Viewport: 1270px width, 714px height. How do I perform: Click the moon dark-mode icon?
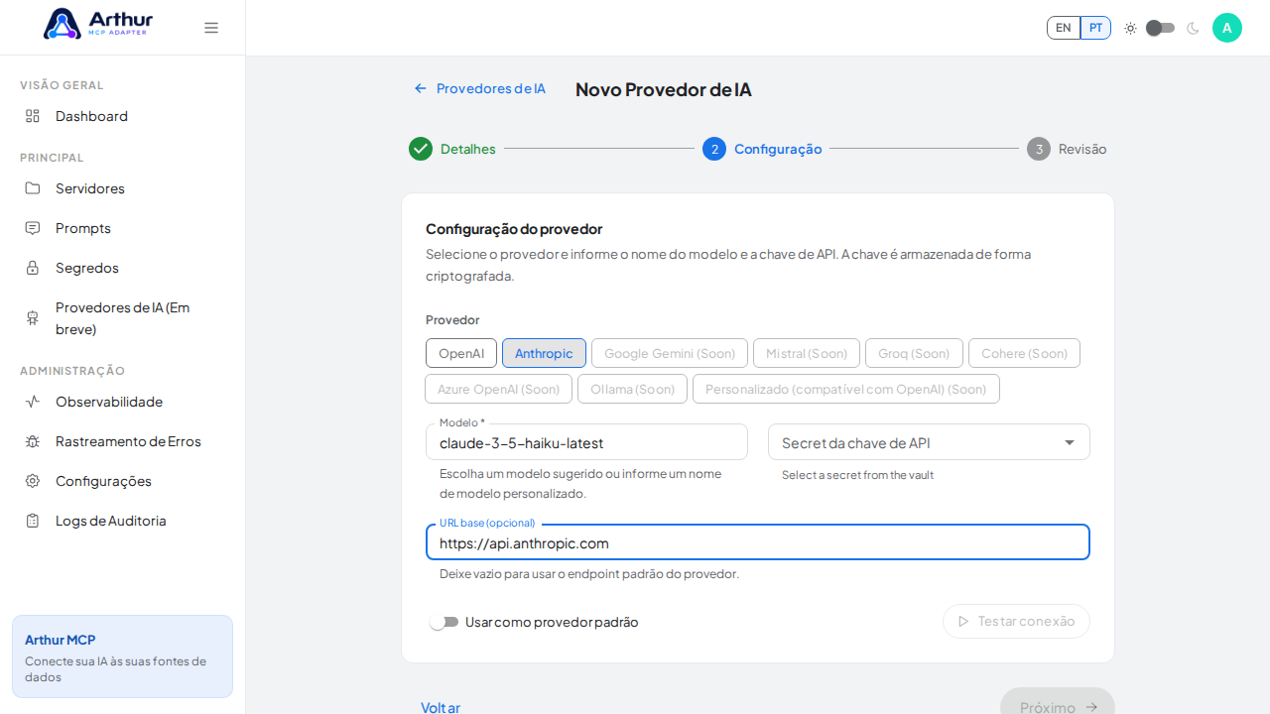1193,28
